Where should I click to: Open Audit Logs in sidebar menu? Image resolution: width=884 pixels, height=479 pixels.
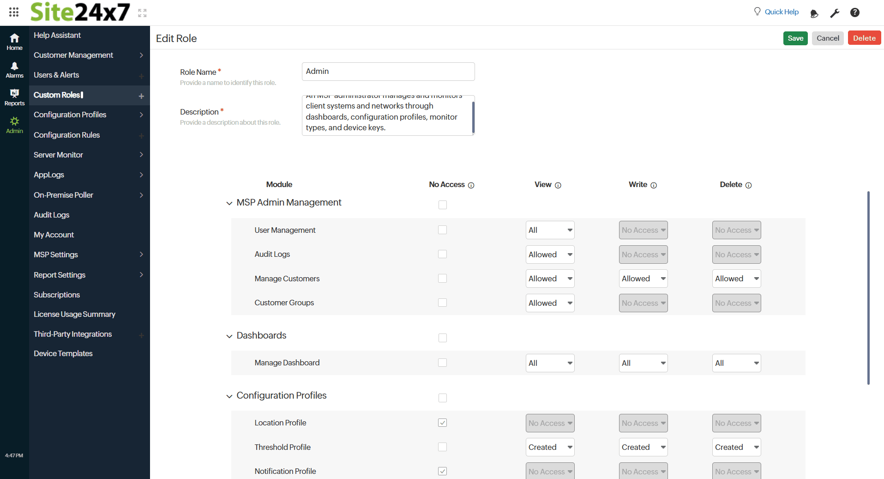(51, 215)
